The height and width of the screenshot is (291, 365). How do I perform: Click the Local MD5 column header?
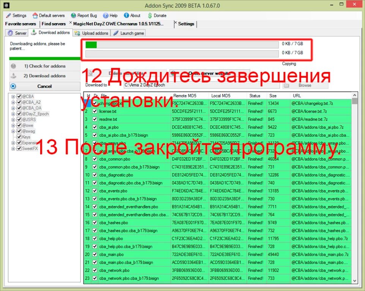(x=228, y=96)
